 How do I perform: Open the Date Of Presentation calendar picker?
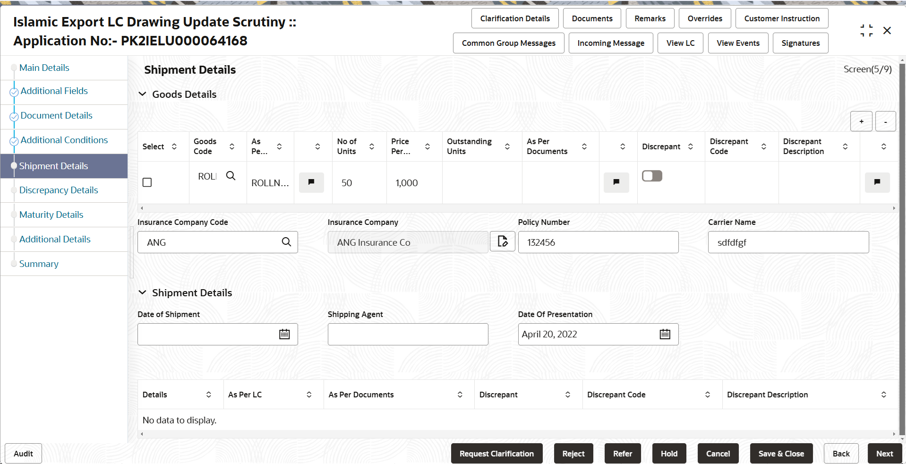point(665,334)
